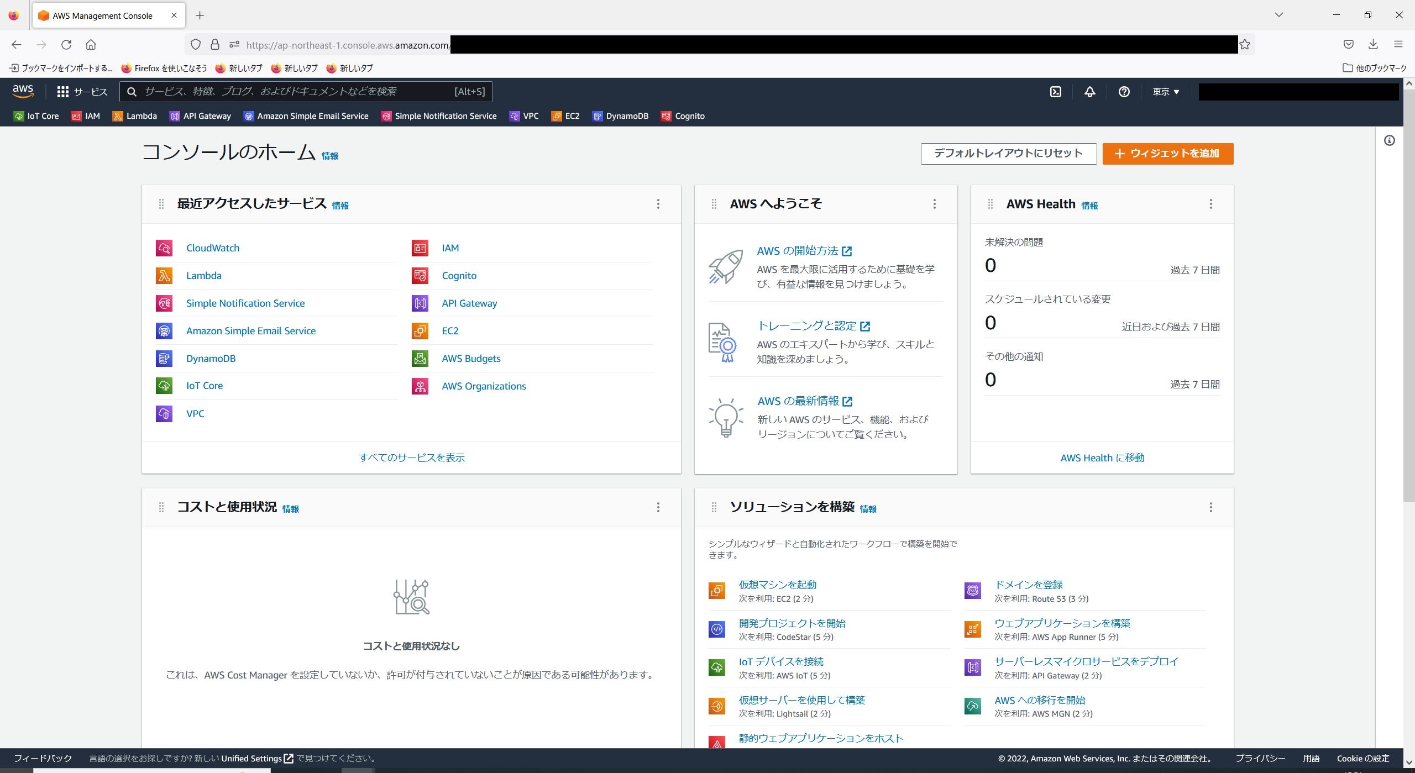Click the AWS logo home icon
1415x773 pixels.
coord(23,91)
